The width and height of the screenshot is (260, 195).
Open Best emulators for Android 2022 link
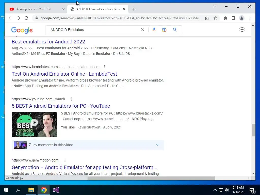48,42
